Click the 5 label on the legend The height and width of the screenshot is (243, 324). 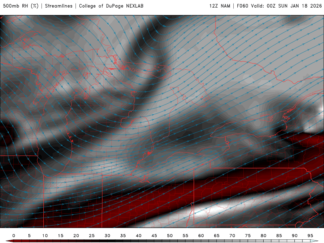[x=29, y=236]
